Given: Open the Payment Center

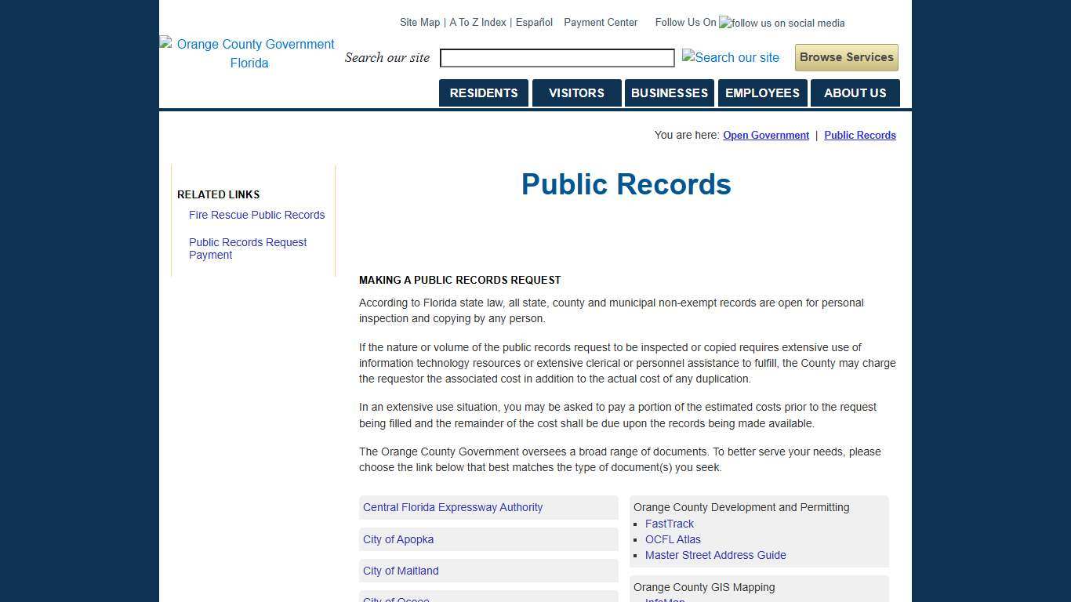Looking at the screenshot, I should 601,23.
